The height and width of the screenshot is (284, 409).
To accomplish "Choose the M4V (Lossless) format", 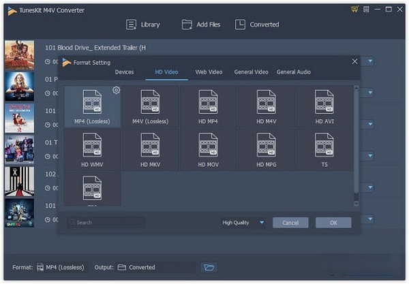I will [x=150, y=102].
